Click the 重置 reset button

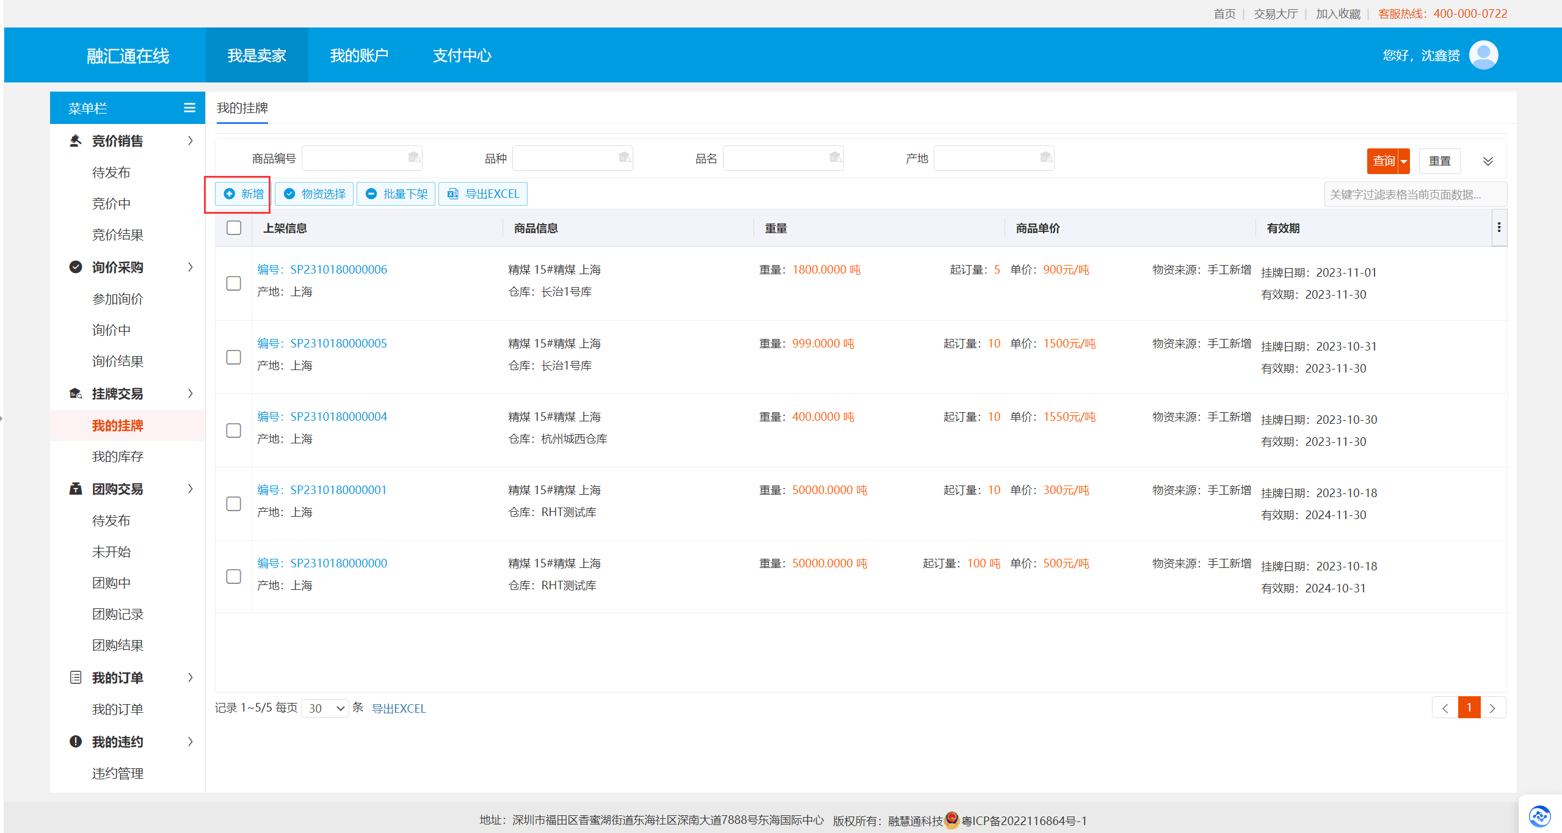click(x=1439, y=161)
